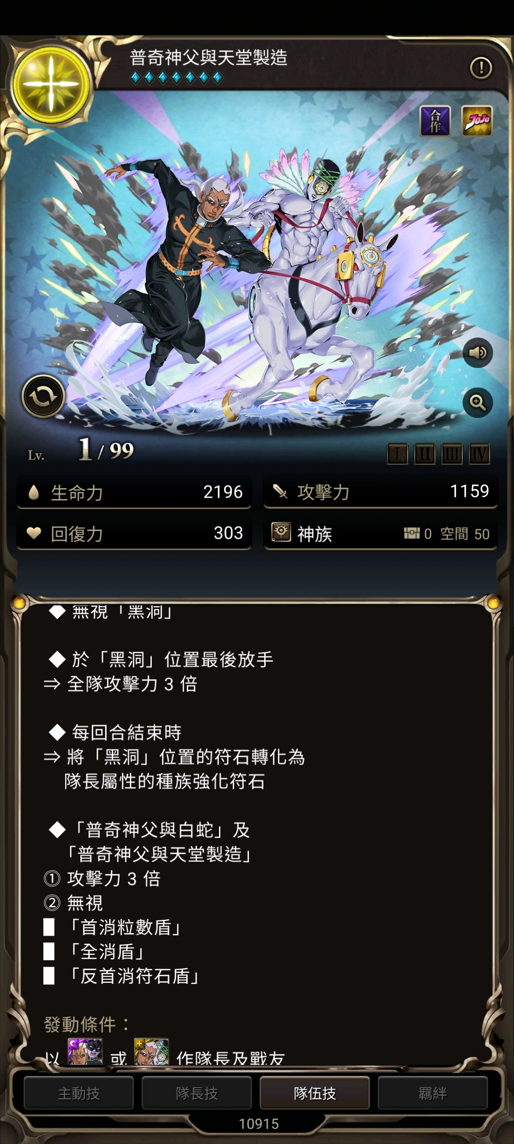This screenshot has height=1144, width=514.
Task: Select refinement level IV box
Action: tap(479, 454)
